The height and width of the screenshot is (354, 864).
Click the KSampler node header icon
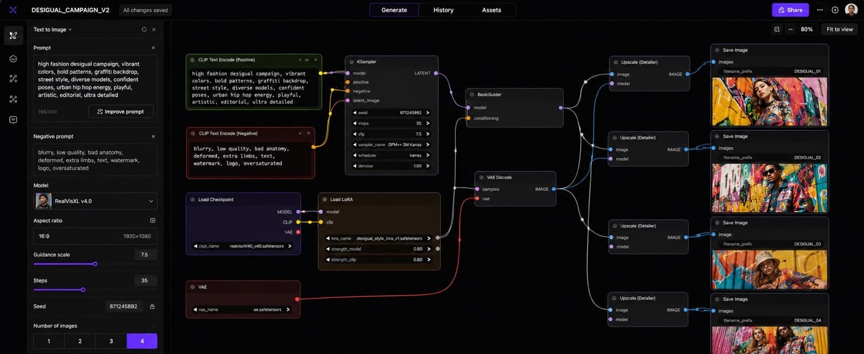(x=352, y=62)
